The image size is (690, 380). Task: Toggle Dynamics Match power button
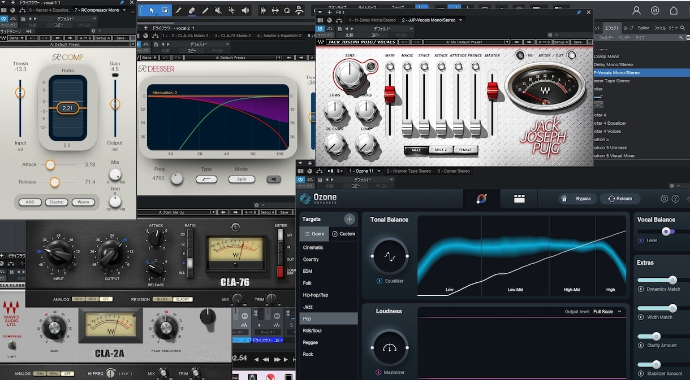[x=641, y=289]
